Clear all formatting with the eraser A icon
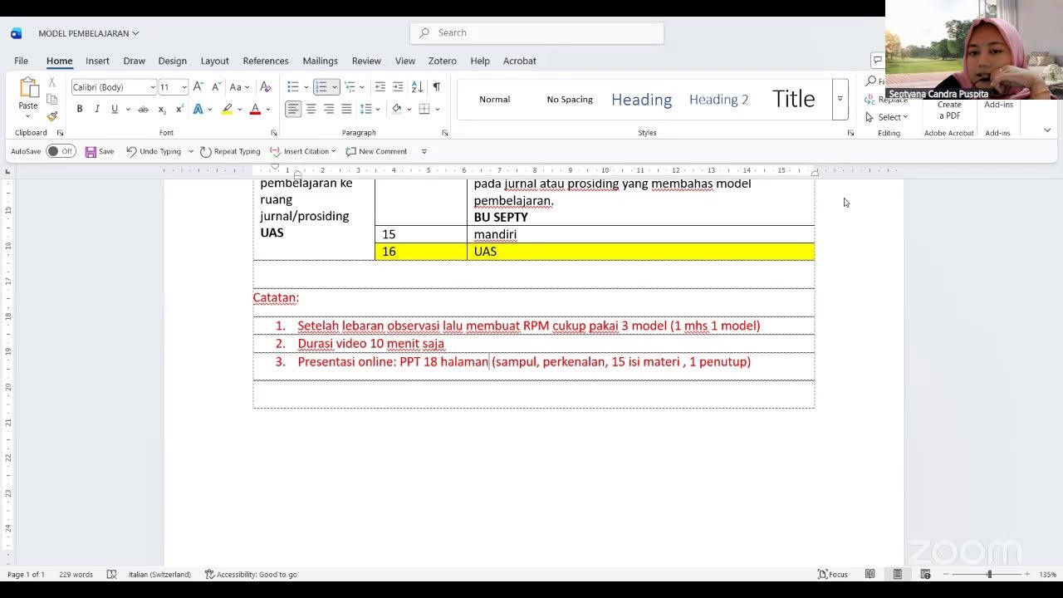1063x598 pixels. 266,87
